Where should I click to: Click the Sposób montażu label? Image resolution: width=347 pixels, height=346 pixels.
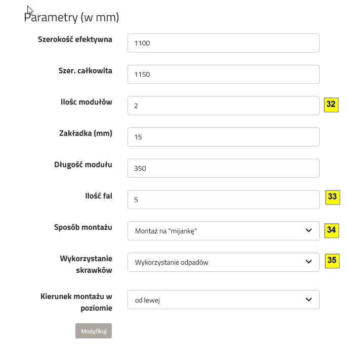(83, 227)
